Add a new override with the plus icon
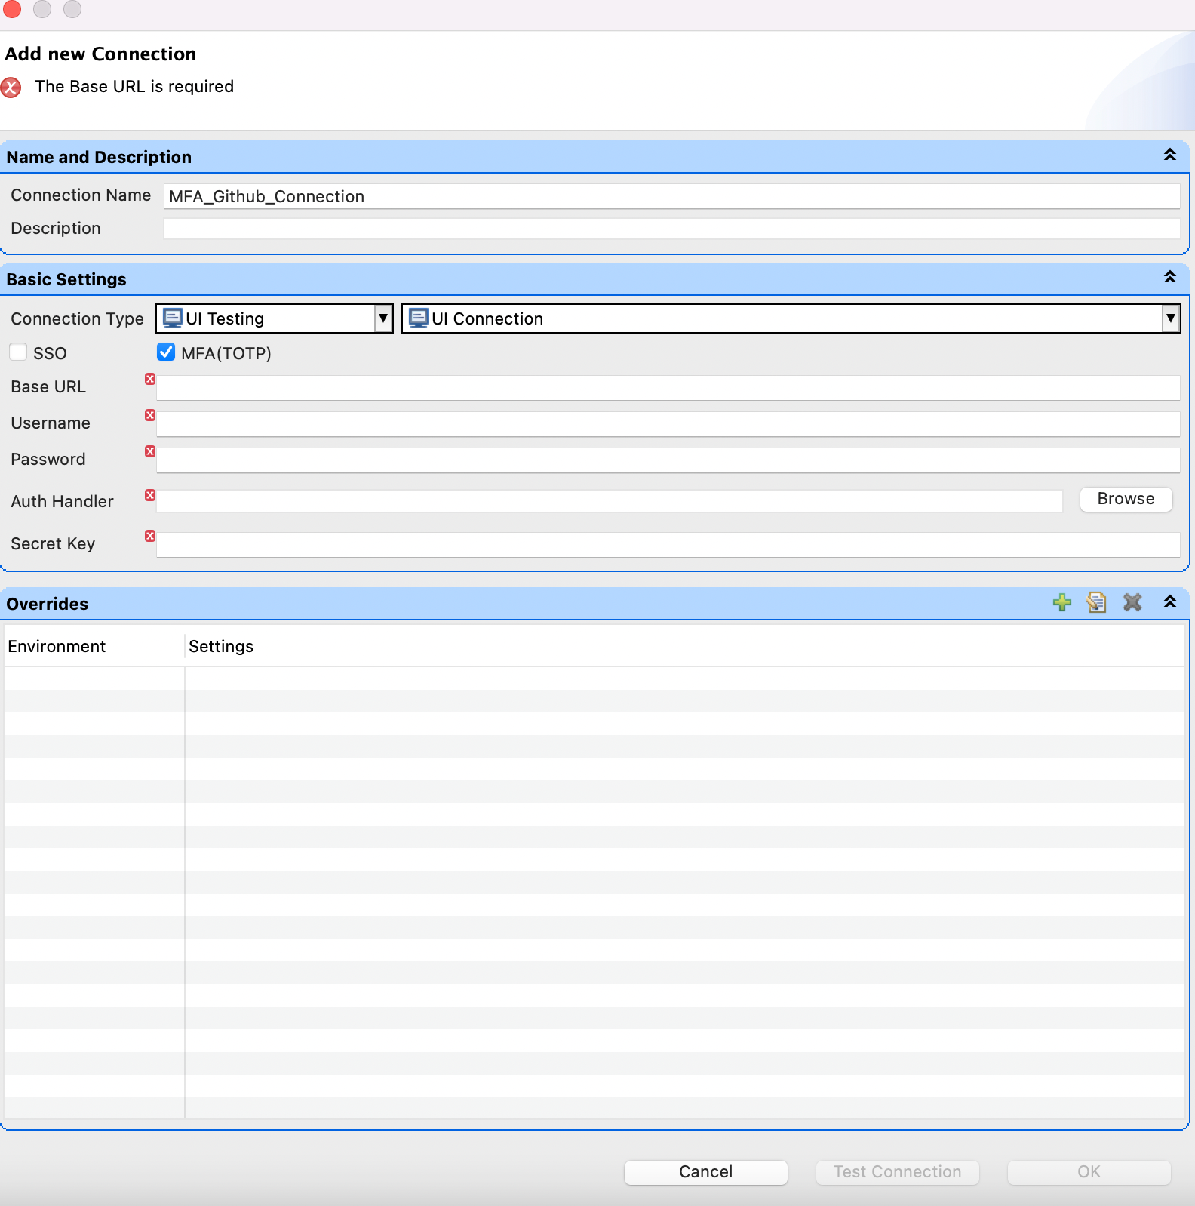This screenshot has width=1195, height=1206. tap(1062, 602)
